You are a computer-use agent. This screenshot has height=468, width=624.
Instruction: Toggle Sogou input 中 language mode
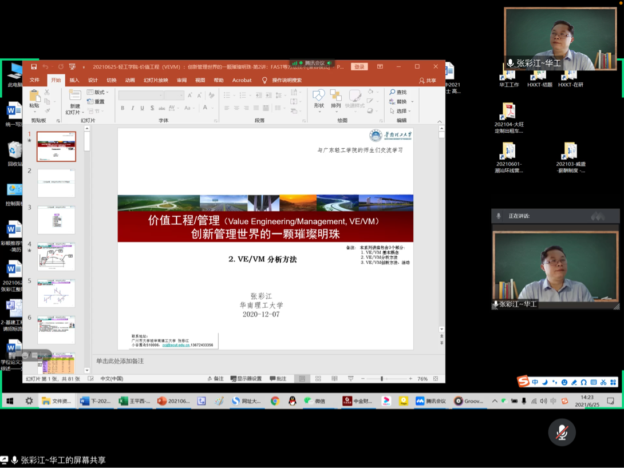535,382
